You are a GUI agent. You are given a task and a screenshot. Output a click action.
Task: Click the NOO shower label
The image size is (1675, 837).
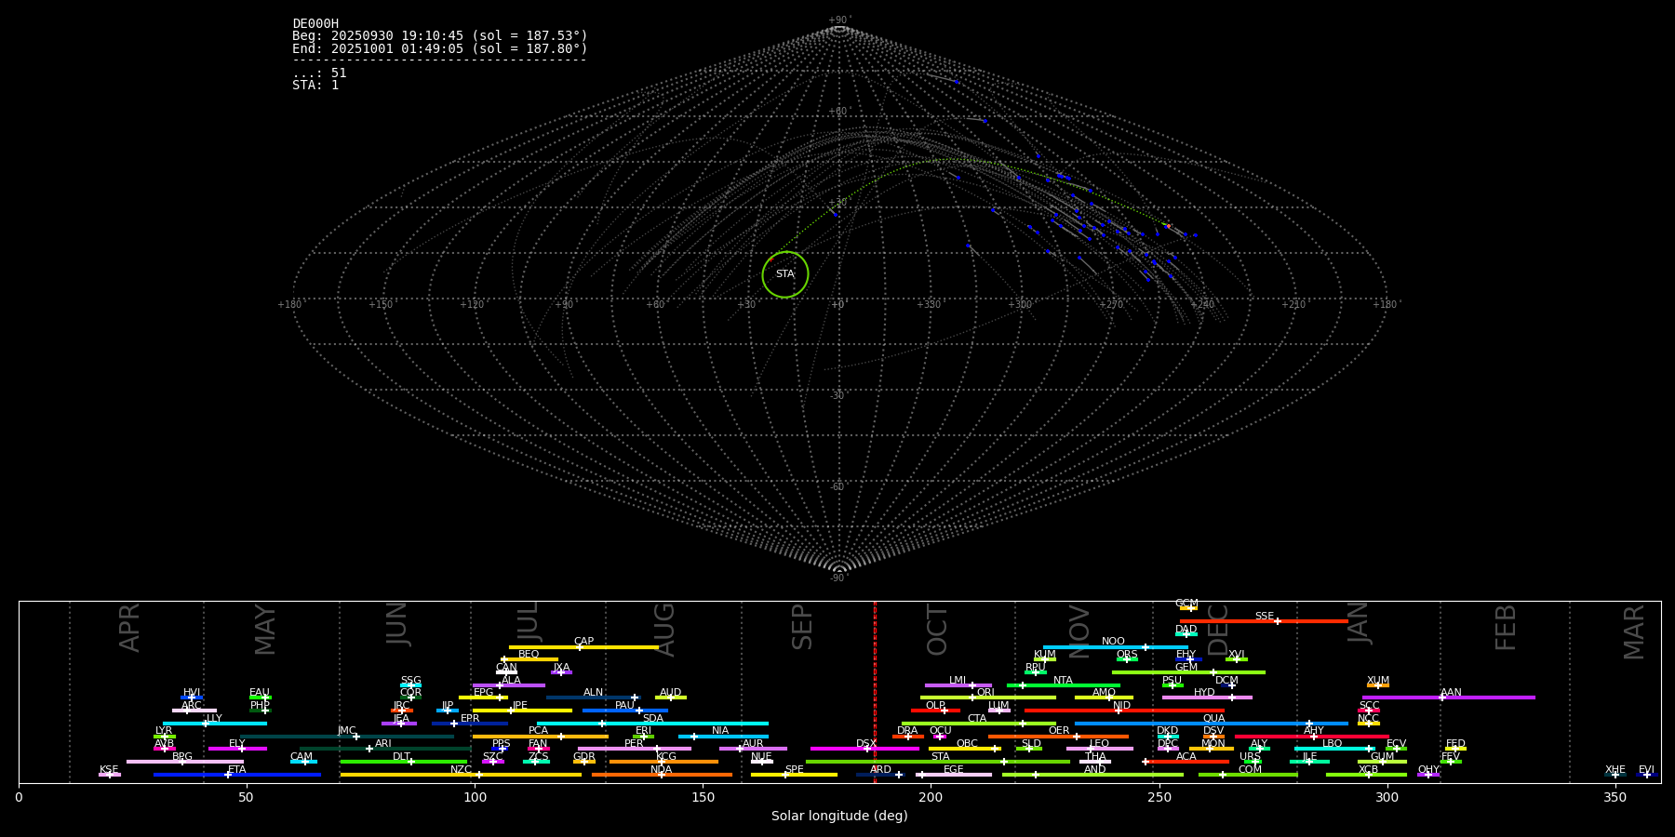pyautogui.click(x=1113, y=642)
